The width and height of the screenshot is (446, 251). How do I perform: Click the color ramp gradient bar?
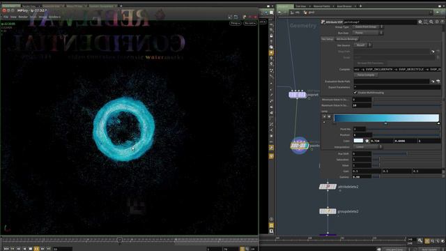pyautogui.click(x=386, y=118)
